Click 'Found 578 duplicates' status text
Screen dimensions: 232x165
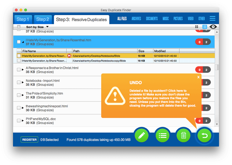(99, 140)
